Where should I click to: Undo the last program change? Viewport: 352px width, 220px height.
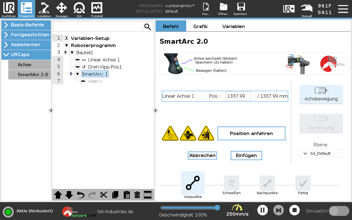tap(80, 195)
